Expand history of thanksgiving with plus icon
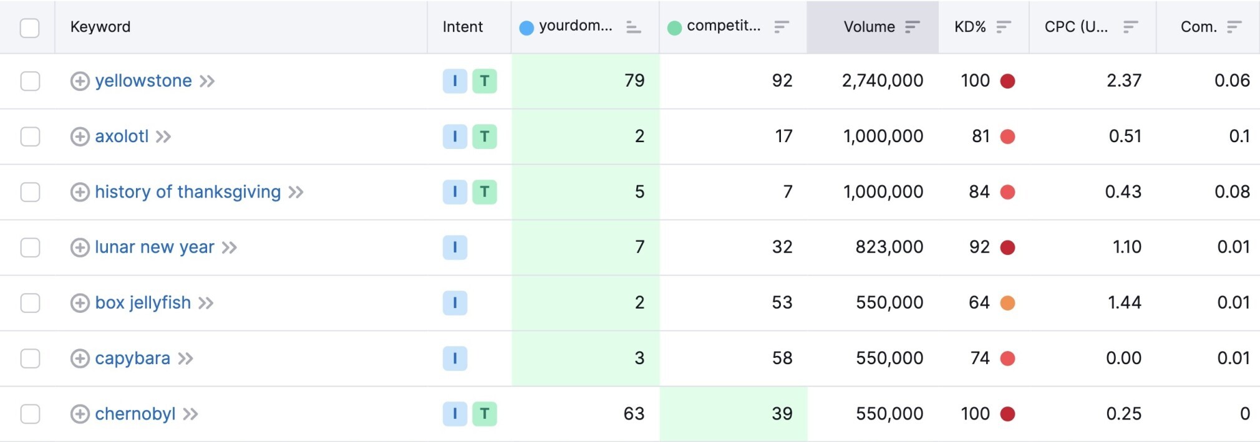The image size is (1260, 442). point(80,192)
